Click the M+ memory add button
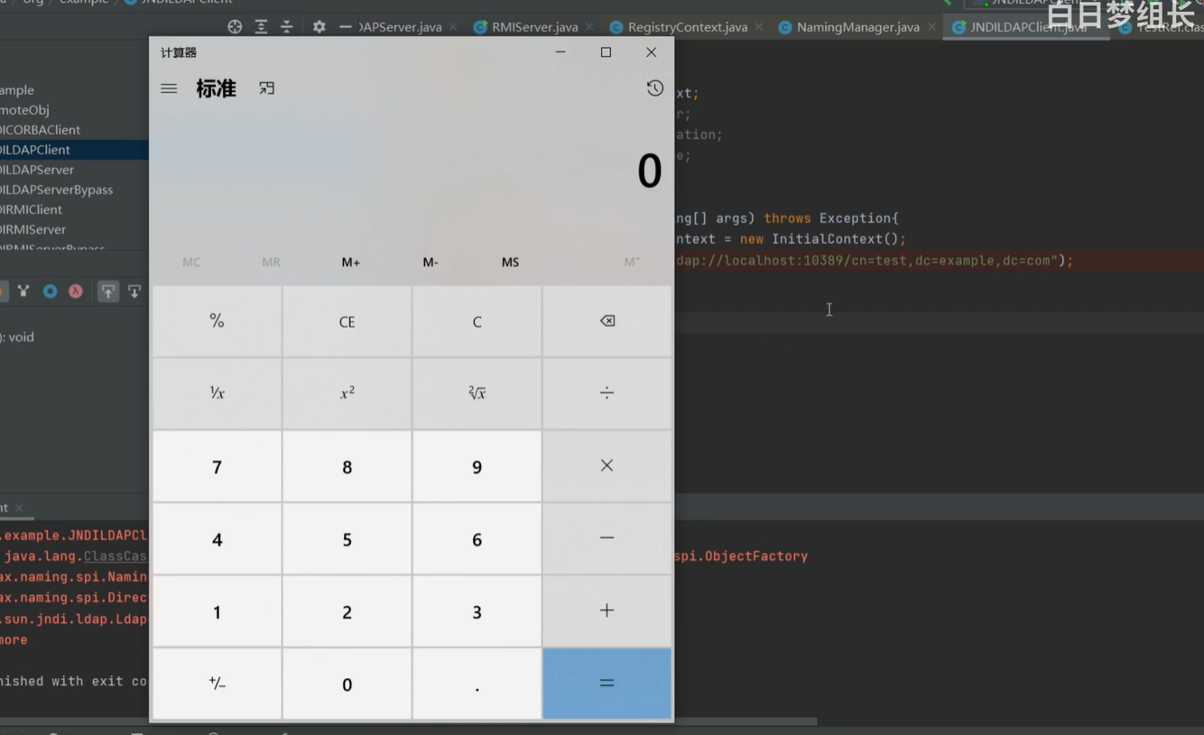 pos(351,262)
